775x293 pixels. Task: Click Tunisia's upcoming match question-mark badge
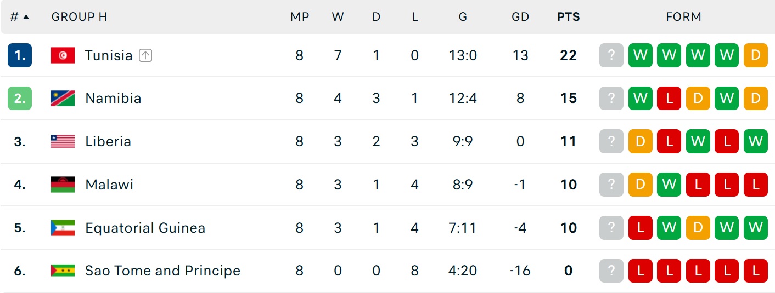(x=611, y=55)
